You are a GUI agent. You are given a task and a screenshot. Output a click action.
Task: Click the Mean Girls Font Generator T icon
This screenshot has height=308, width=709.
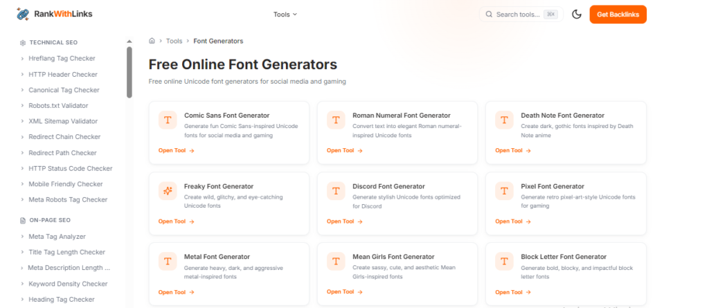336,262
